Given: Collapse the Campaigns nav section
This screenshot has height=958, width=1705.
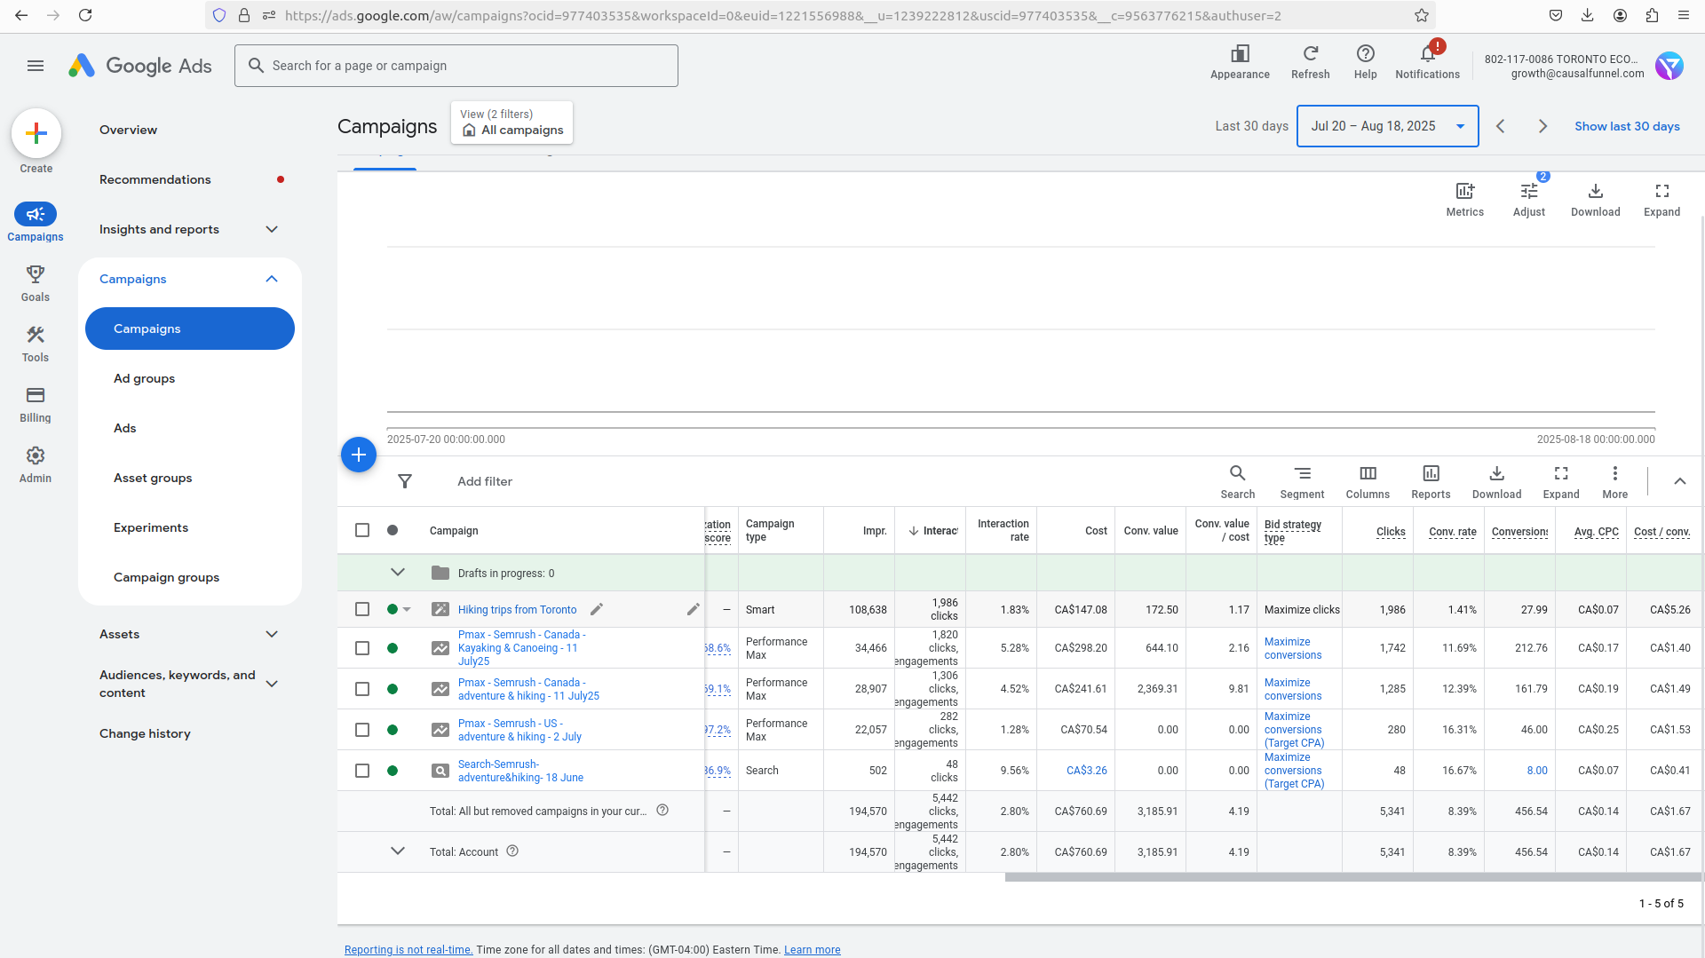Looking at the screenshot, I should click(x=272, y=279).
